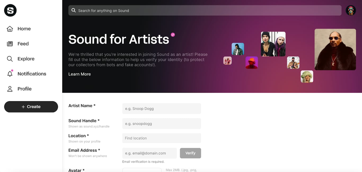This screenshot has width=362, height=172.
Task: Click the Profile person icon
Action: (x=10, y=89)
